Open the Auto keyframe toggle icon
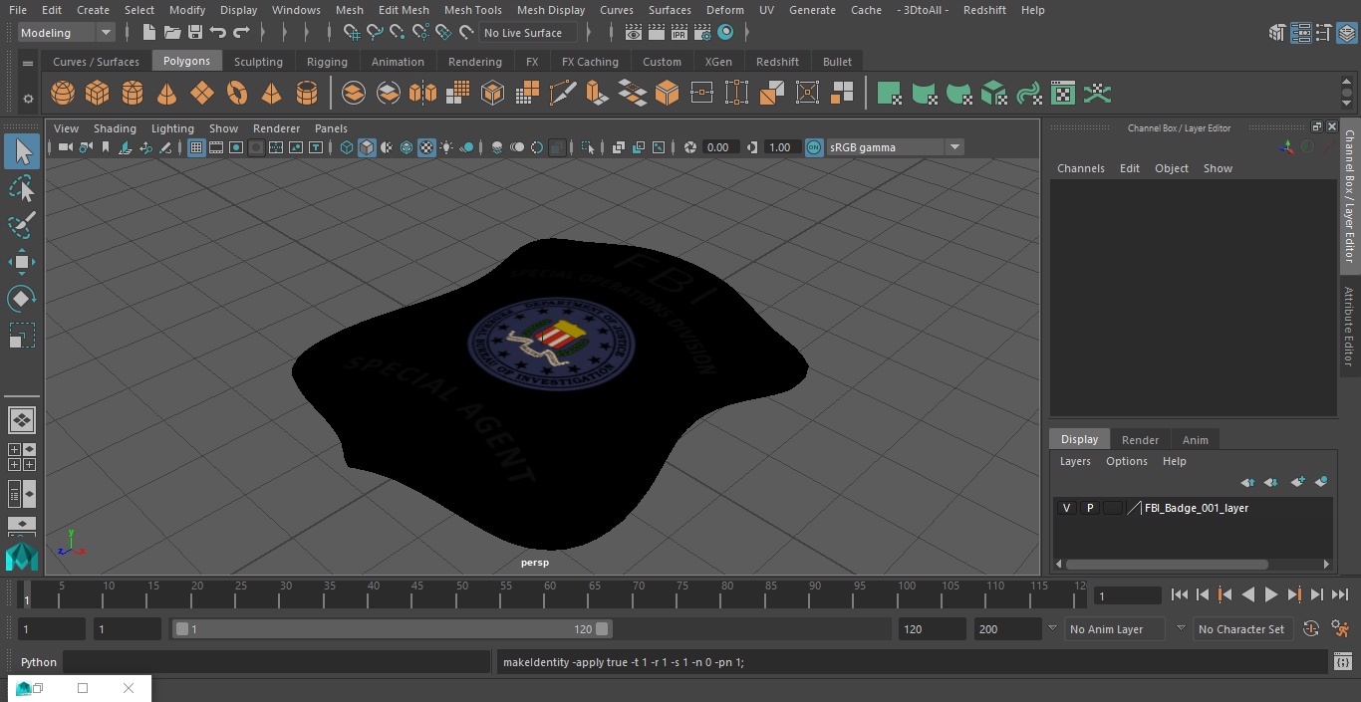The image size is (1361, 702). [1311, 628]
